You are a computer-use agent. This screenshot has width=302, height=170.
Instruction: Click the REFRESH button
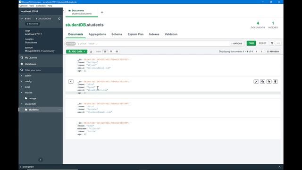click(273, 51)
